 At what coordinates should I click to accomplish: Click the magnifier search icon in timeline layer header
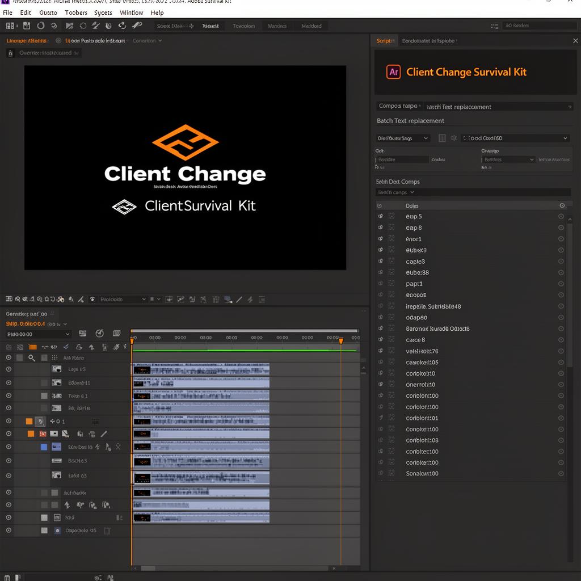coord(32,357)
